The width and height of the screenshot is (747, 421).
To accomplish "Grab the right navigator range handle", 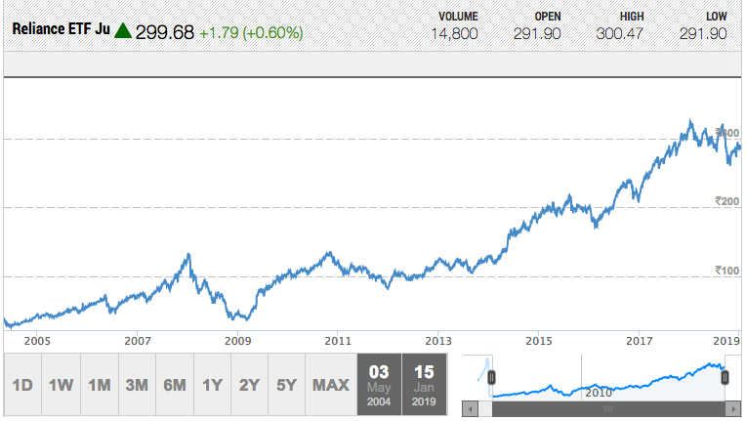I will (x=725, y=378).
